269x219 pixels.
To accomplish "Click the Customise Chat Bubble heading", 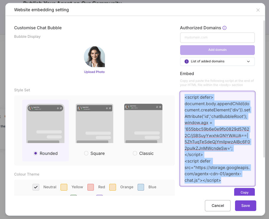I will tap(38, 28).
